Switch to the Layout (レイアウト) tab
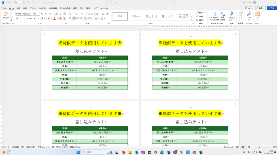 [42, 8]
